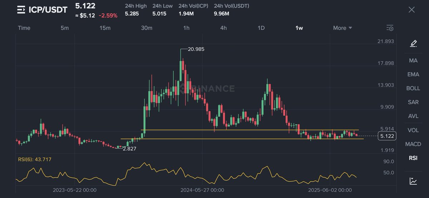429x198 pixels.
Task: Click the 24h Low value 5.015
Action: tap(159, 14)
